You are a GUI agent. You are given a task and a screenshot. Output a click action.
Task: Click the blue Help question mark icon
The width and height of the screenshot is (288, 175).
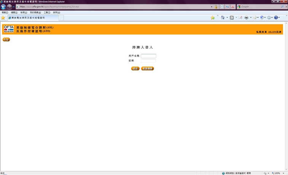click(x=276, y=18)
